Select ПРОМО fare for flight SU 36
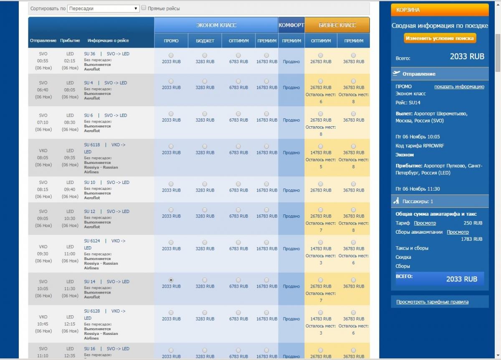This screenshot has height=360, width=501. [x=171, y=55]
